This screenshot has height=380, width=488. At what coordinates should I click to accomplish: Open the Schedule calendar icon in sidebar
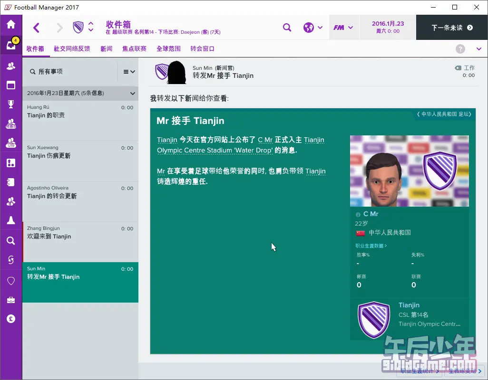(x=11, y=85)
